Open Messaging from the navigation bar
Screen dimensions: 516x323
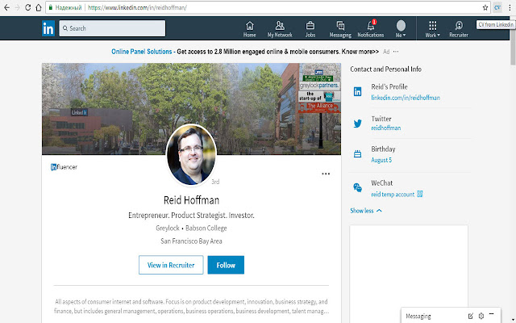[x=340, y=29]
